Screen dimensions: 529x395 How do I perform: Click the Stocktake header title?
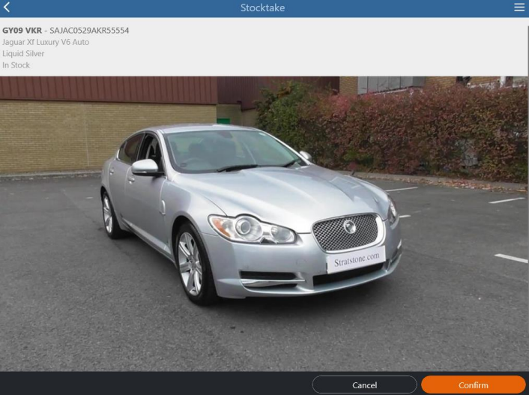pos(262,8)
